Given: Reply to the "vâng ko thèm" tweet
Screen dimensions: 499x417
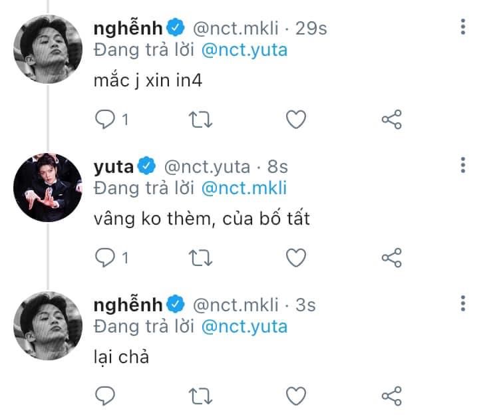Looking at the screenshot, I should 105,257.
